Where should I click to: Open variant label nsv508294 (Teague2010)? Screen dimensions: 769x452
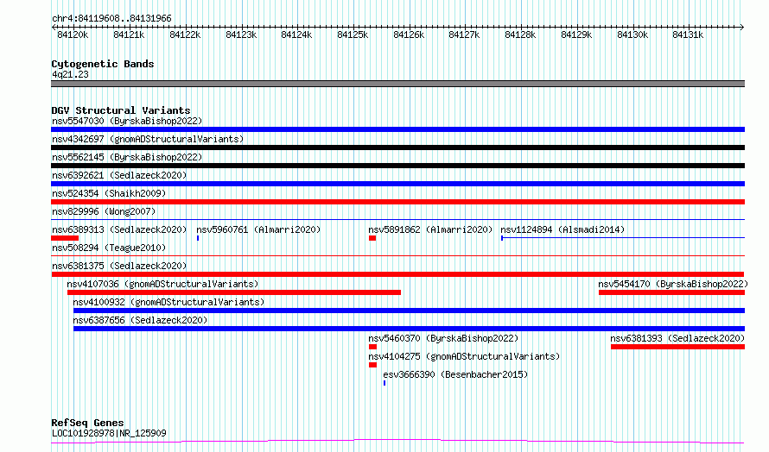point(109,248)
